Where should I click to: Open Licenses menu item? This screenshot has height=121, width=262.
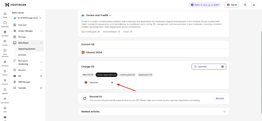pos(30,55)
